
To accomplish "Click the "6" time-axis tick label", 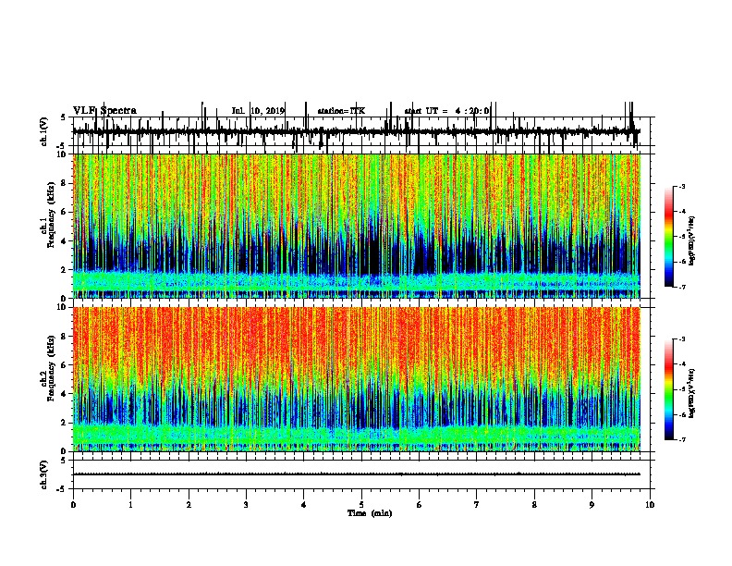I will click(420, 505).
